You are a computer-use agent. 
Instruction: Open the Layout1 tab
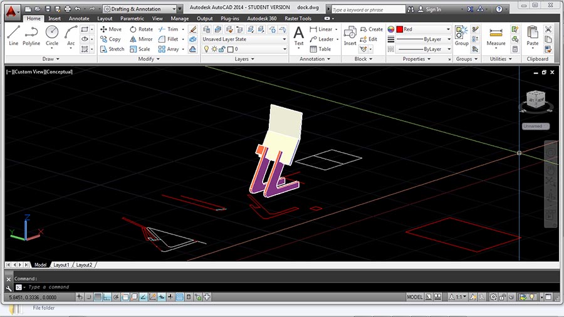pos(61,265)
